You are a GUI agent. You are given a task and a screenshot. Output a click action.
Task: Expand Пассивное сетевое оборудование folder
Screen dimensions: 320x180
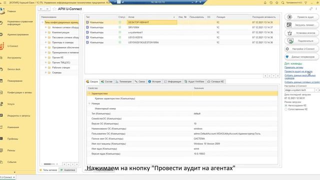45,37
